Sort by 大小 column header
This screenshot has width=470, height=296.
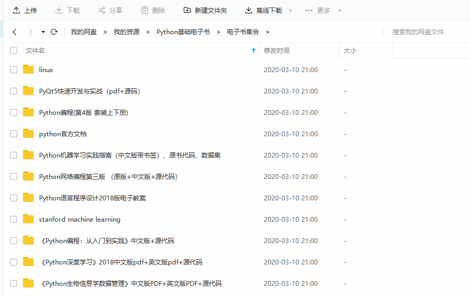(350, 50)
